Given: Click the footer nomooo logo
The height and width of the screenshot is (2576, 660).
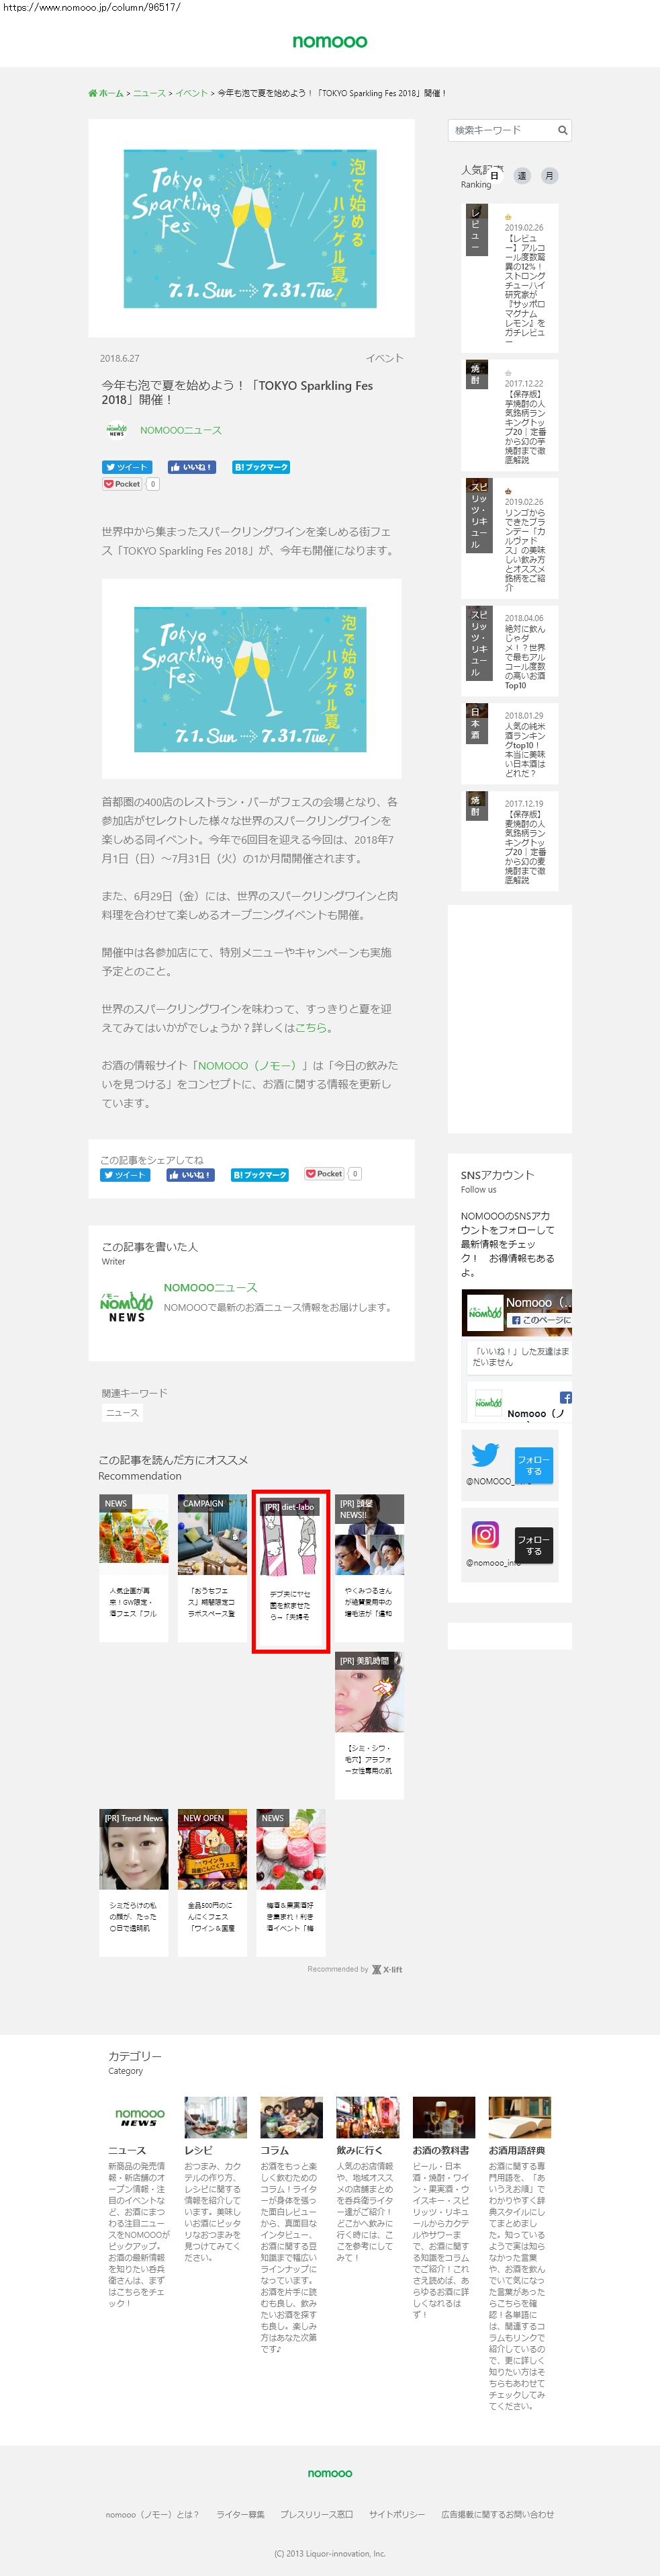Looking at the screenshot, I should click(330, 2473).
